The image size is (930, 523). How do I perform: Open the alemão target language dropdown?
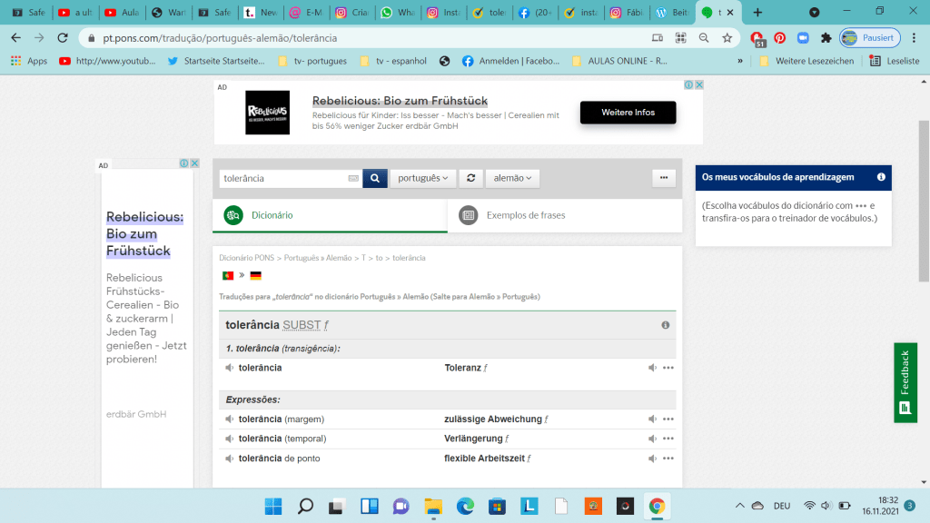[512, 178]
